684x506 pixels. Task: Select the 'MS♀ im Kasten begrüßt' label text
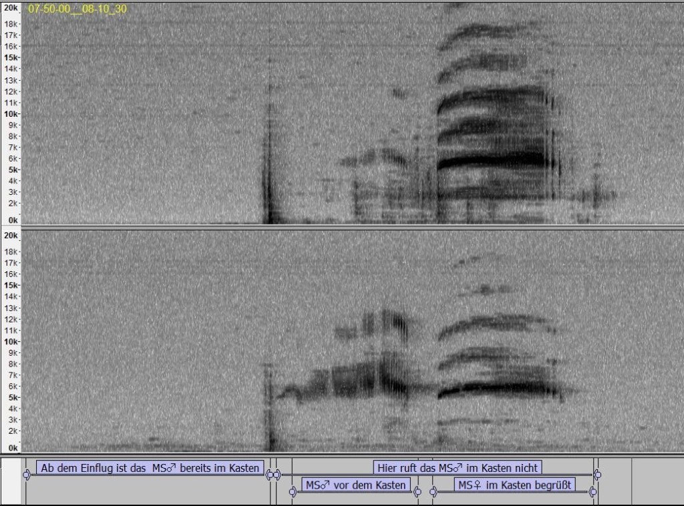514,485
